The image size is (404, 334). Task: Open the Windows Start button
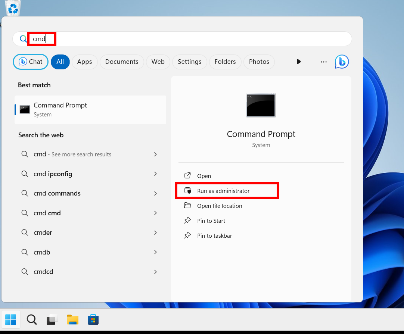coord(10,320)
